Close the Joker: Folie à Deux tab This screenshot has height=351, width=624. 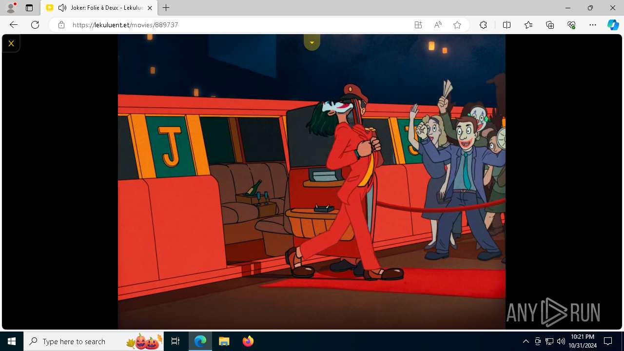150,8
